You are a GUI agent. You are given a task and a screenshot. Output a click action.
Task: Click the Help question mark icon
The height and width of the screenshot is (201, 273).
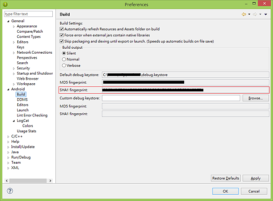(10, 191)
